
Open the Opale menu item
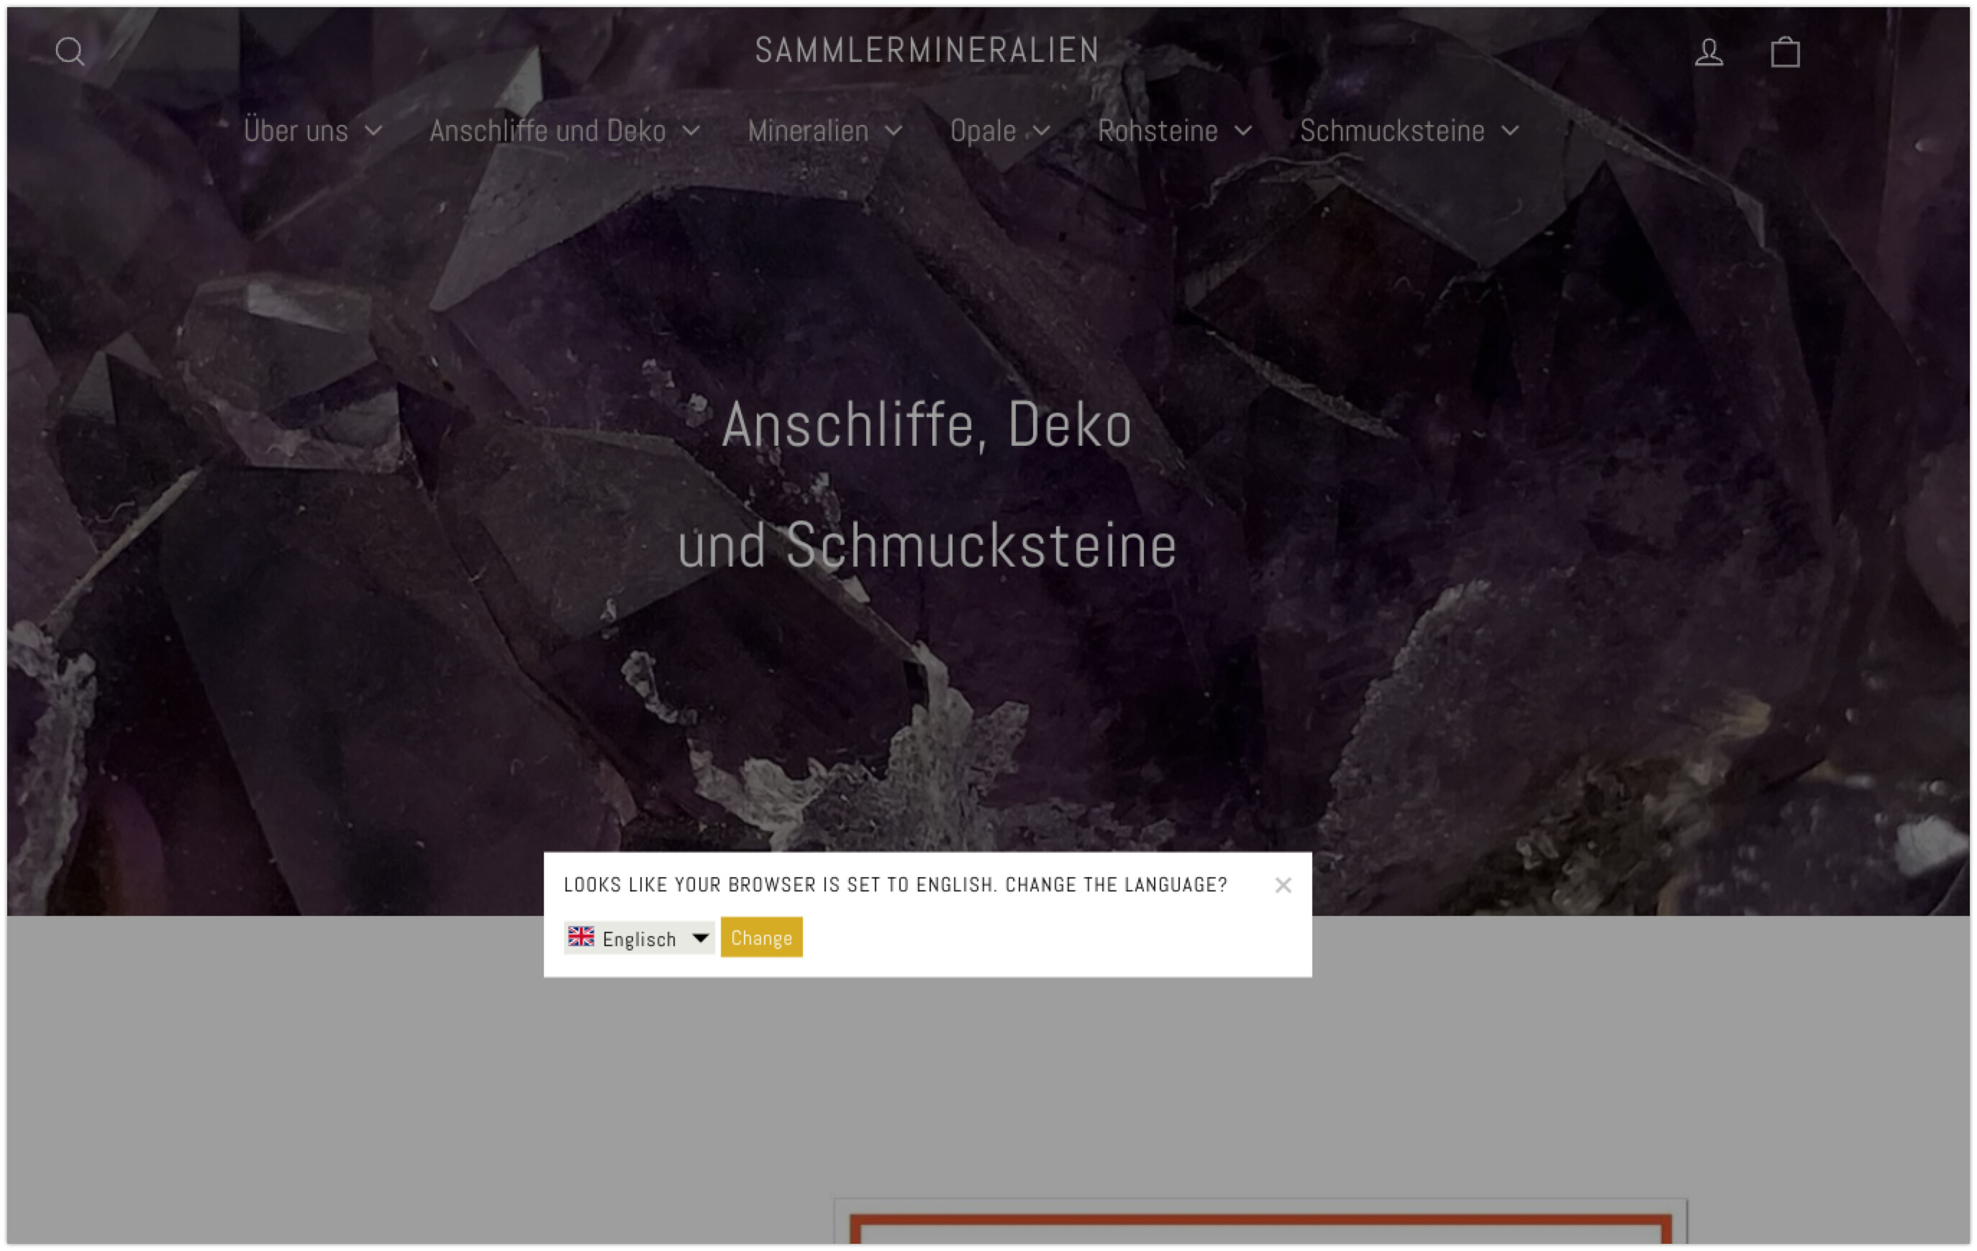tap(983, 132)
